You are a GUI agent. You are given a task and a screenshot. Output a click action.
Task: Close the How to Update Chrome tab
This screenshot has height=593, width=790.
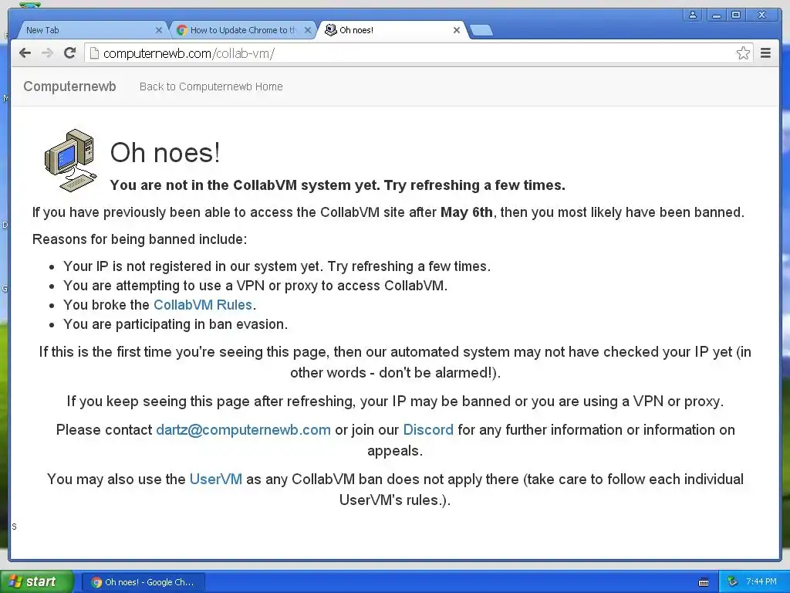coord(308,30)
